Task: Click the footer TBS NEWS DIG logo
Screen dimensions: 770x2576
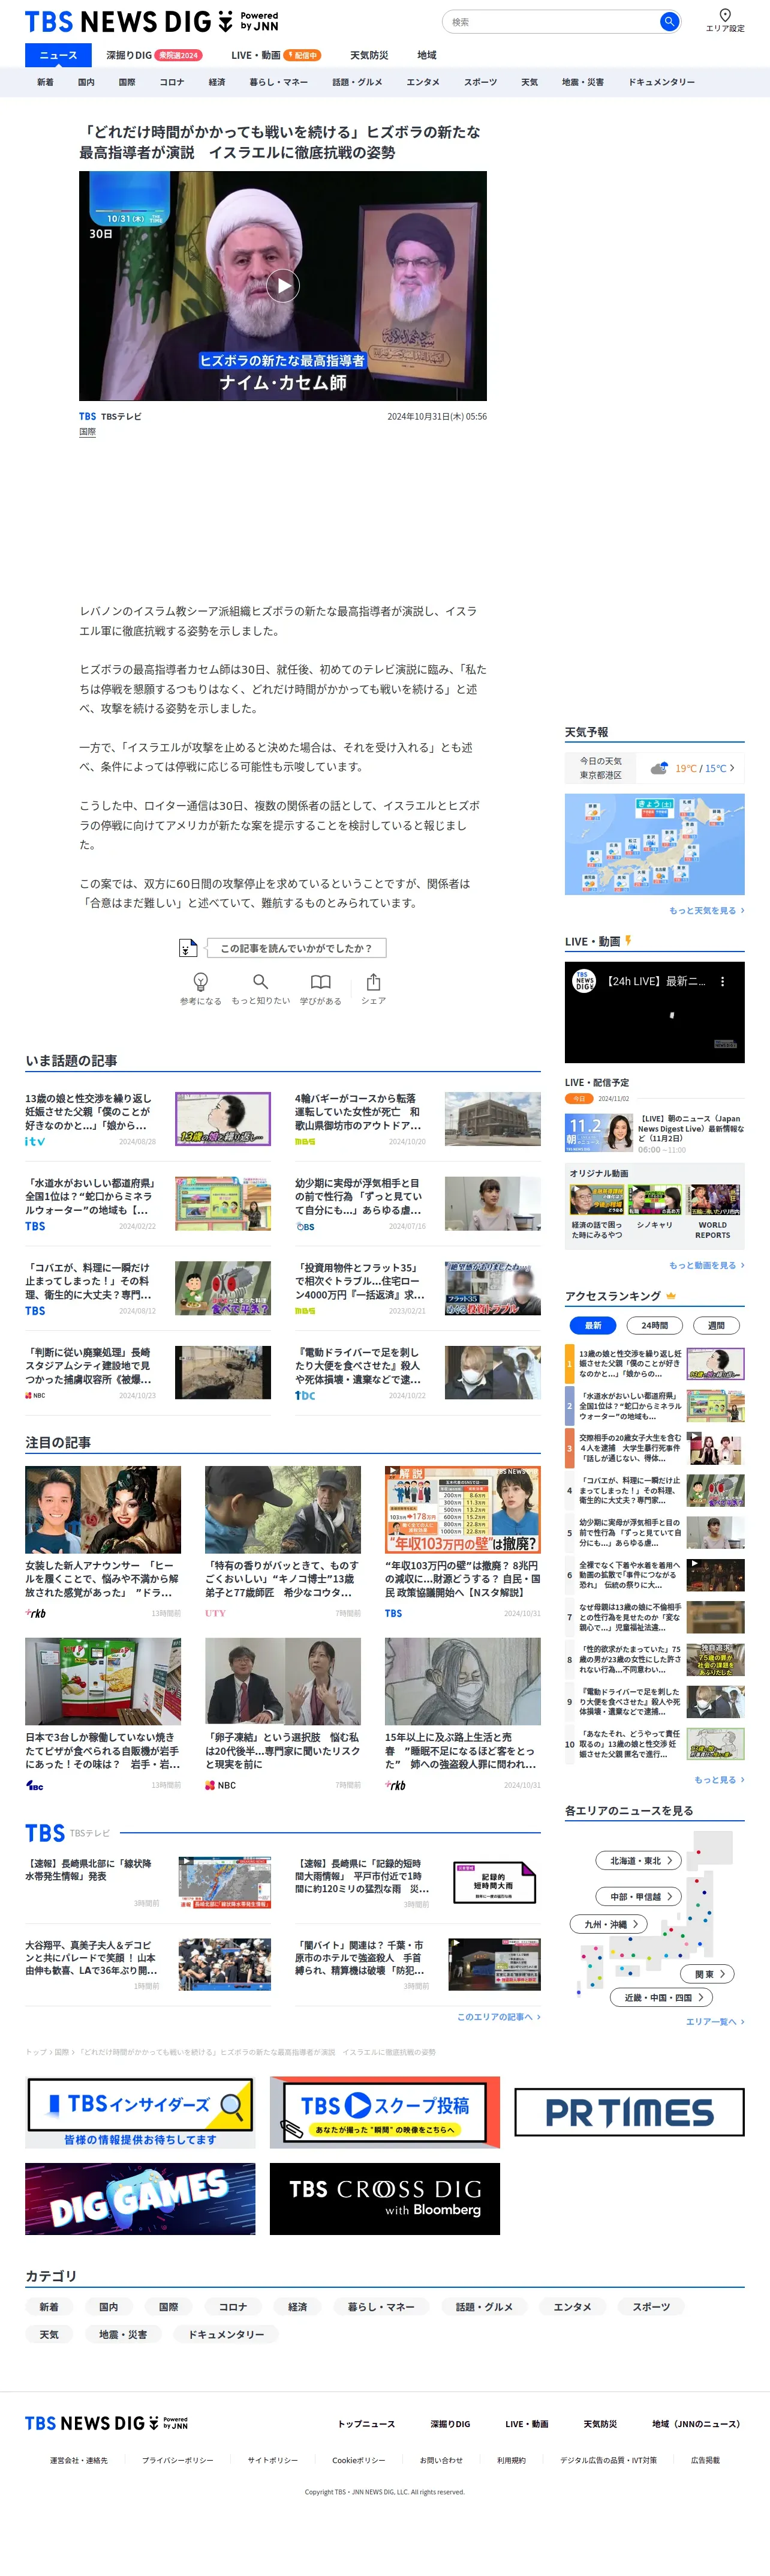Action: click(106, 2423)
